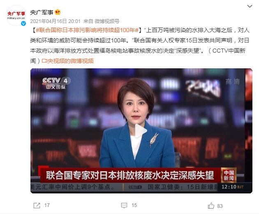Play the CCTV news video

pyautogui.click(x=141, y=130)
